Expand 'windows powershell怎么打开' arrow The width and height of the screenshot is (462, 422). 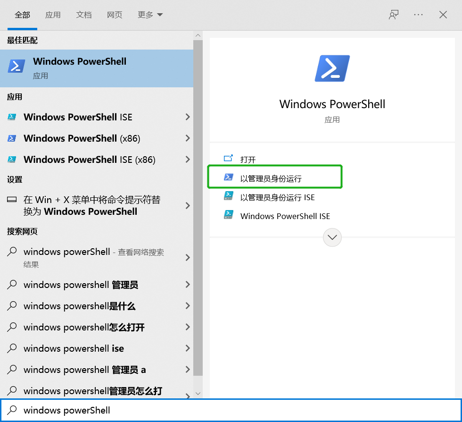click(188, 327)
